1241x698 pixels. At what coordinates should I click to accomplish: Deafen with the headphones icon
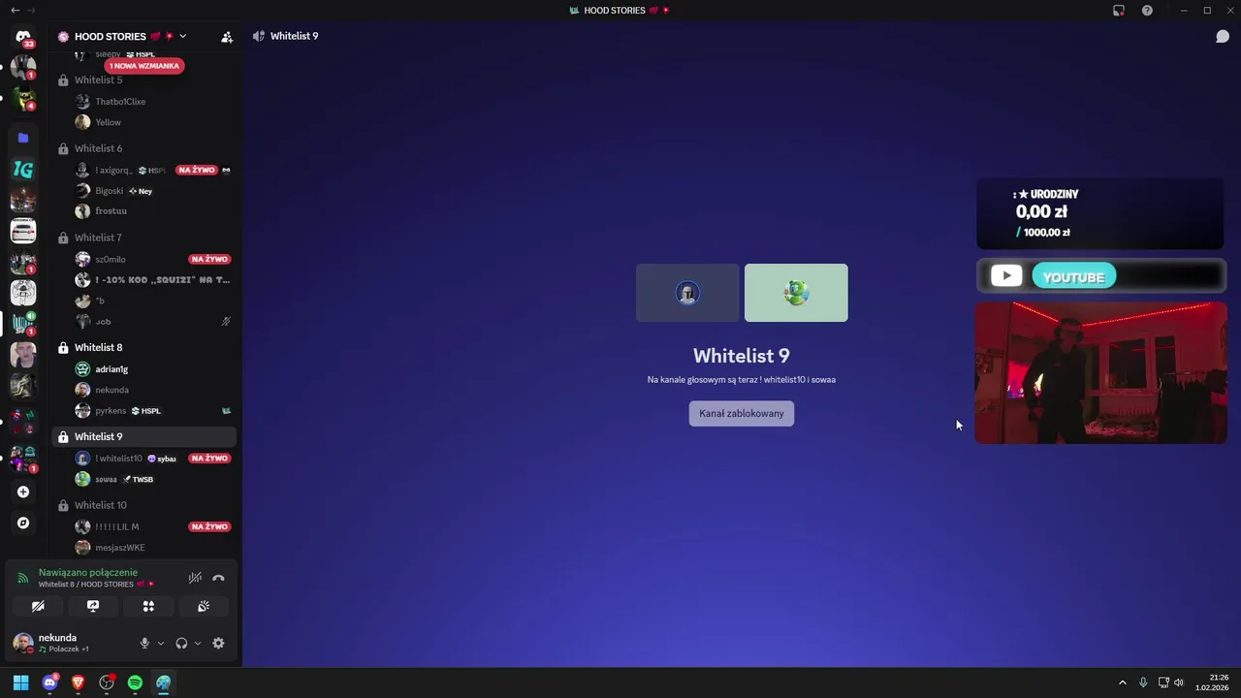point(181,643)
